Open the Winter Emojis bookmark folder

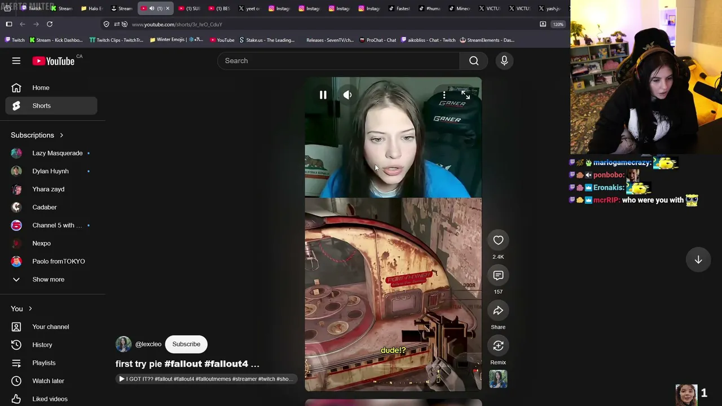177,40
